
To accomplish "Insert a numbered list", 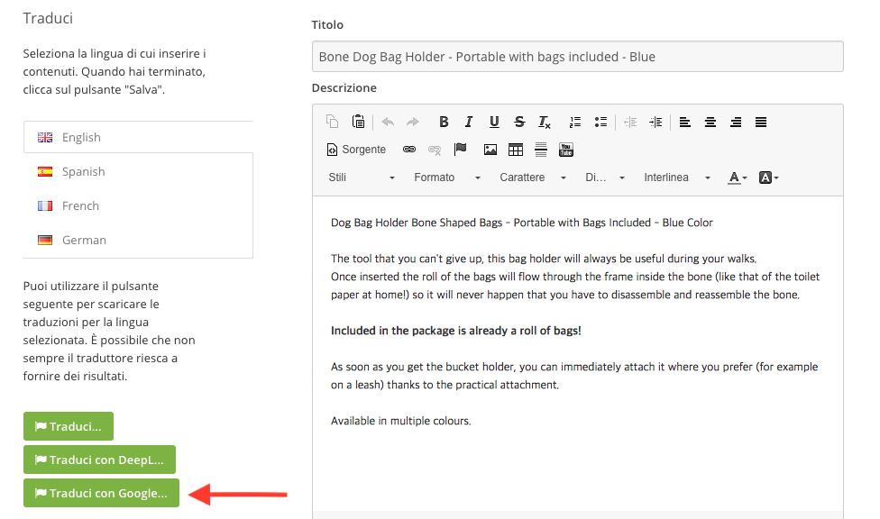I will [575, 123].
